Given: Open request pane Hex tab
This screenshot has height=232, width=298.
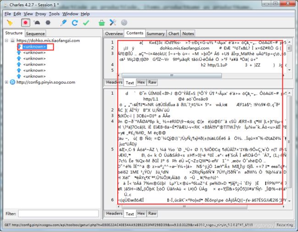Looking at the screenshot, I should (x=141, y=82).
